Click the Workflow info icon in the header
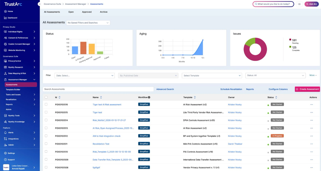The image size is (321, 171). click(x=149, y=97)
